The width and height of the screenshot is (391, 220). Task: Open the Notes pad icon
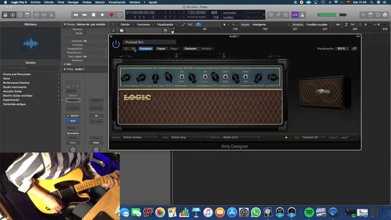[371, 15]
